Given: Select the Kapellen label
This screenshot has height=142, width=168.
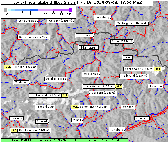Looking at the screenshot, I should click(156, 86).
